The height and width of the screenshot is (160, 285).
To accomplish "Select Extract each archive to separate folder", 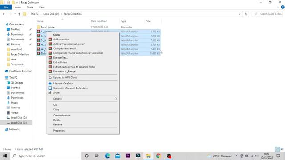I will click(x=74, y=67).
